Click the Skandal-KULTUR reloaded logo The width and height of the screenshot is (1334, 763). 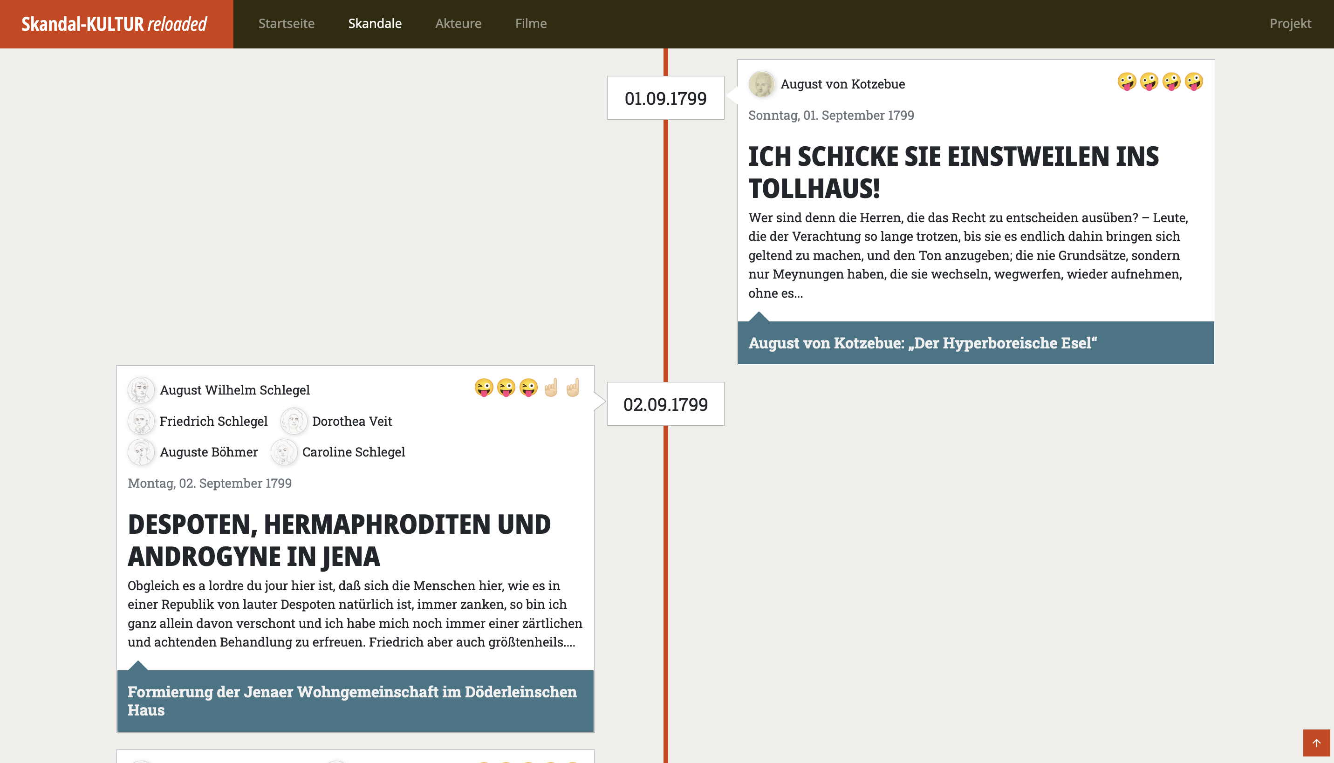tap(114, 24)
